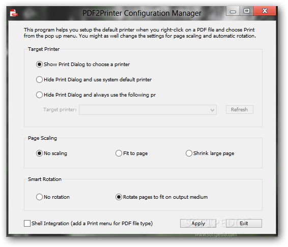Enable the Shell Integration checkbox
The width and height of the screenshot is (288, 247).
(27, 223)
